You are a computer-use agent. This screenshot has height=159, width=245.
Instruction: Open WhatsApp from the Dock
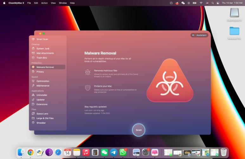pyautogui.click(x=123, y=152)
